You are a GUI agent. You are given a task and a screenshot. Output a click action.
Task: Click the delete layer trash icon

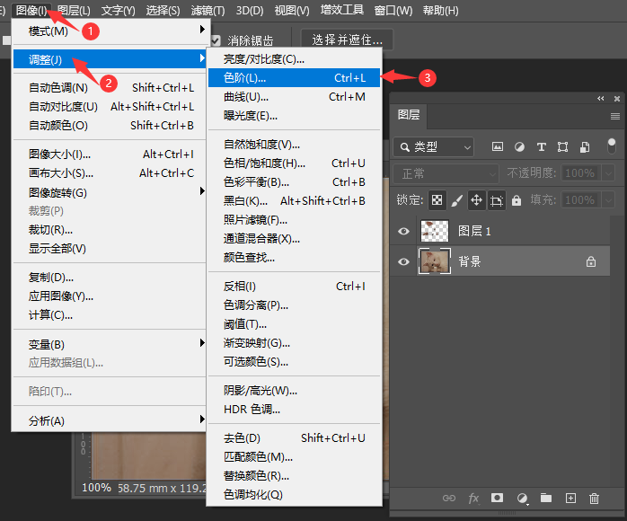[594, 498]
